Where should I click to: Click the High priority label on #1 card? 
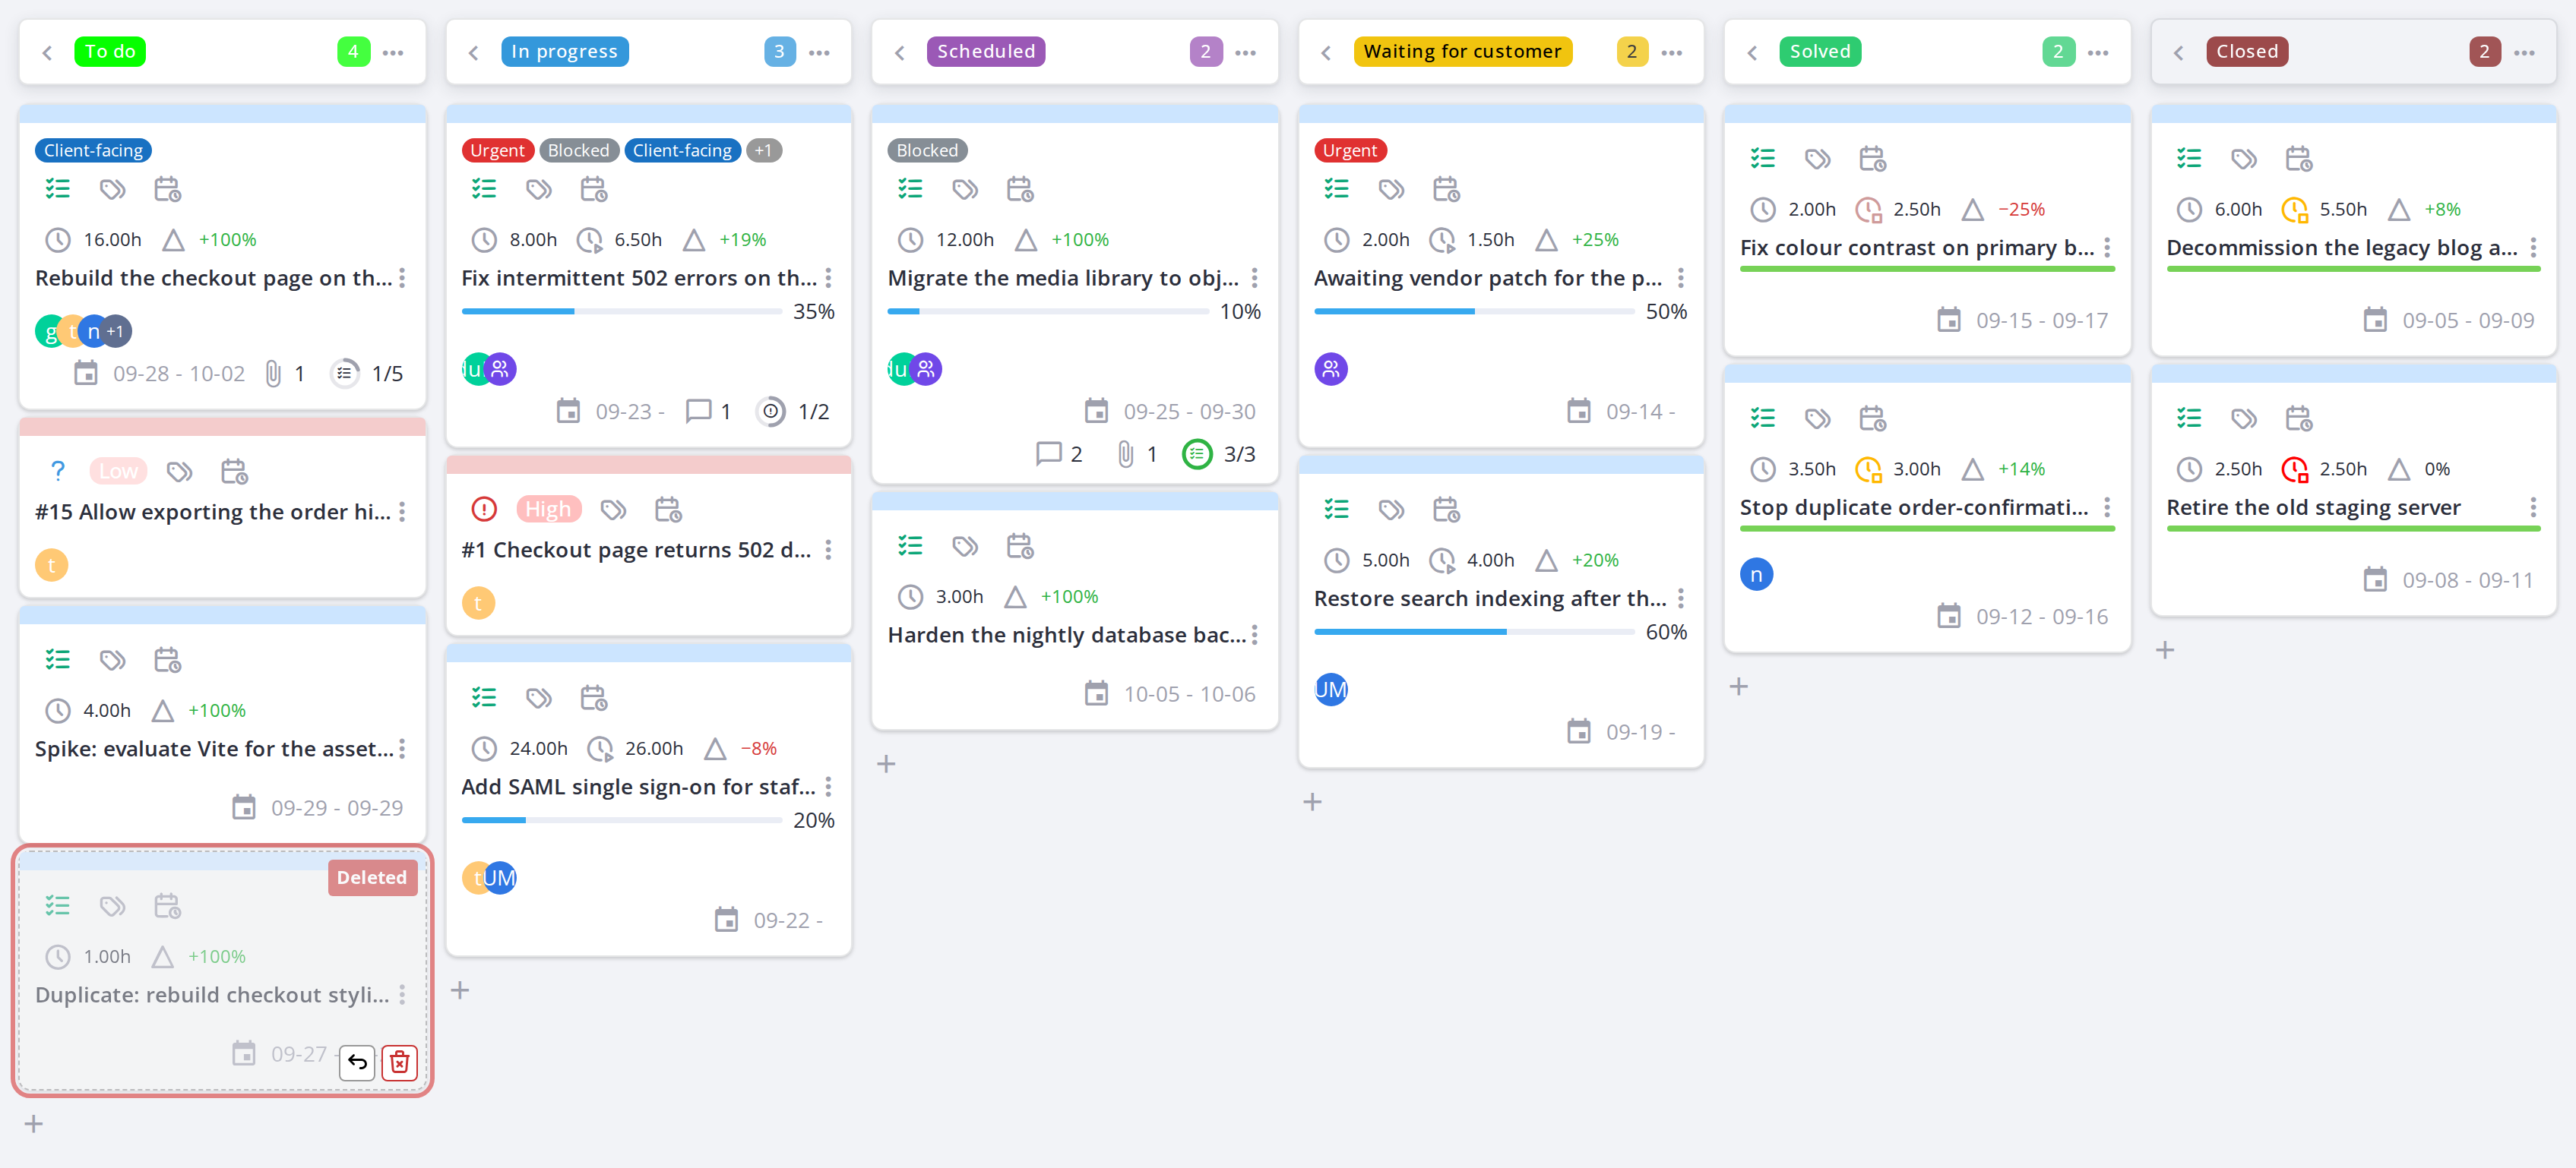(548, 509)
